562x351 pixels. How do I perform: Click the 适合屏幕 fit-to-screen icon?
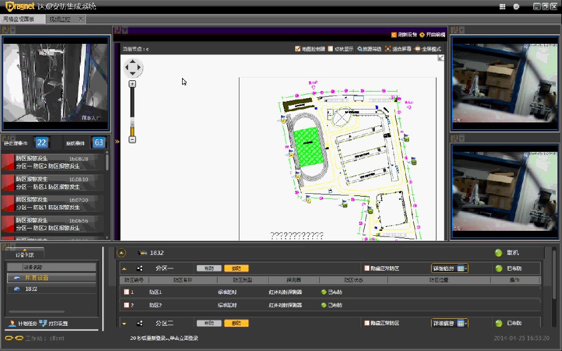388,49
